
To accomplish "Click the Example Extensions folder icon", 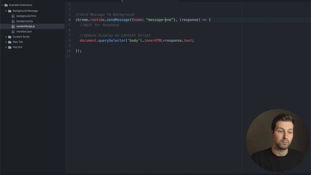I will point(6,5).
